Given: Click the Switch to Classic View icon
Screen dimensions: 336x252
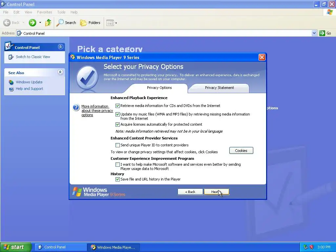Looking at the screenshot, I should [11, 57].
